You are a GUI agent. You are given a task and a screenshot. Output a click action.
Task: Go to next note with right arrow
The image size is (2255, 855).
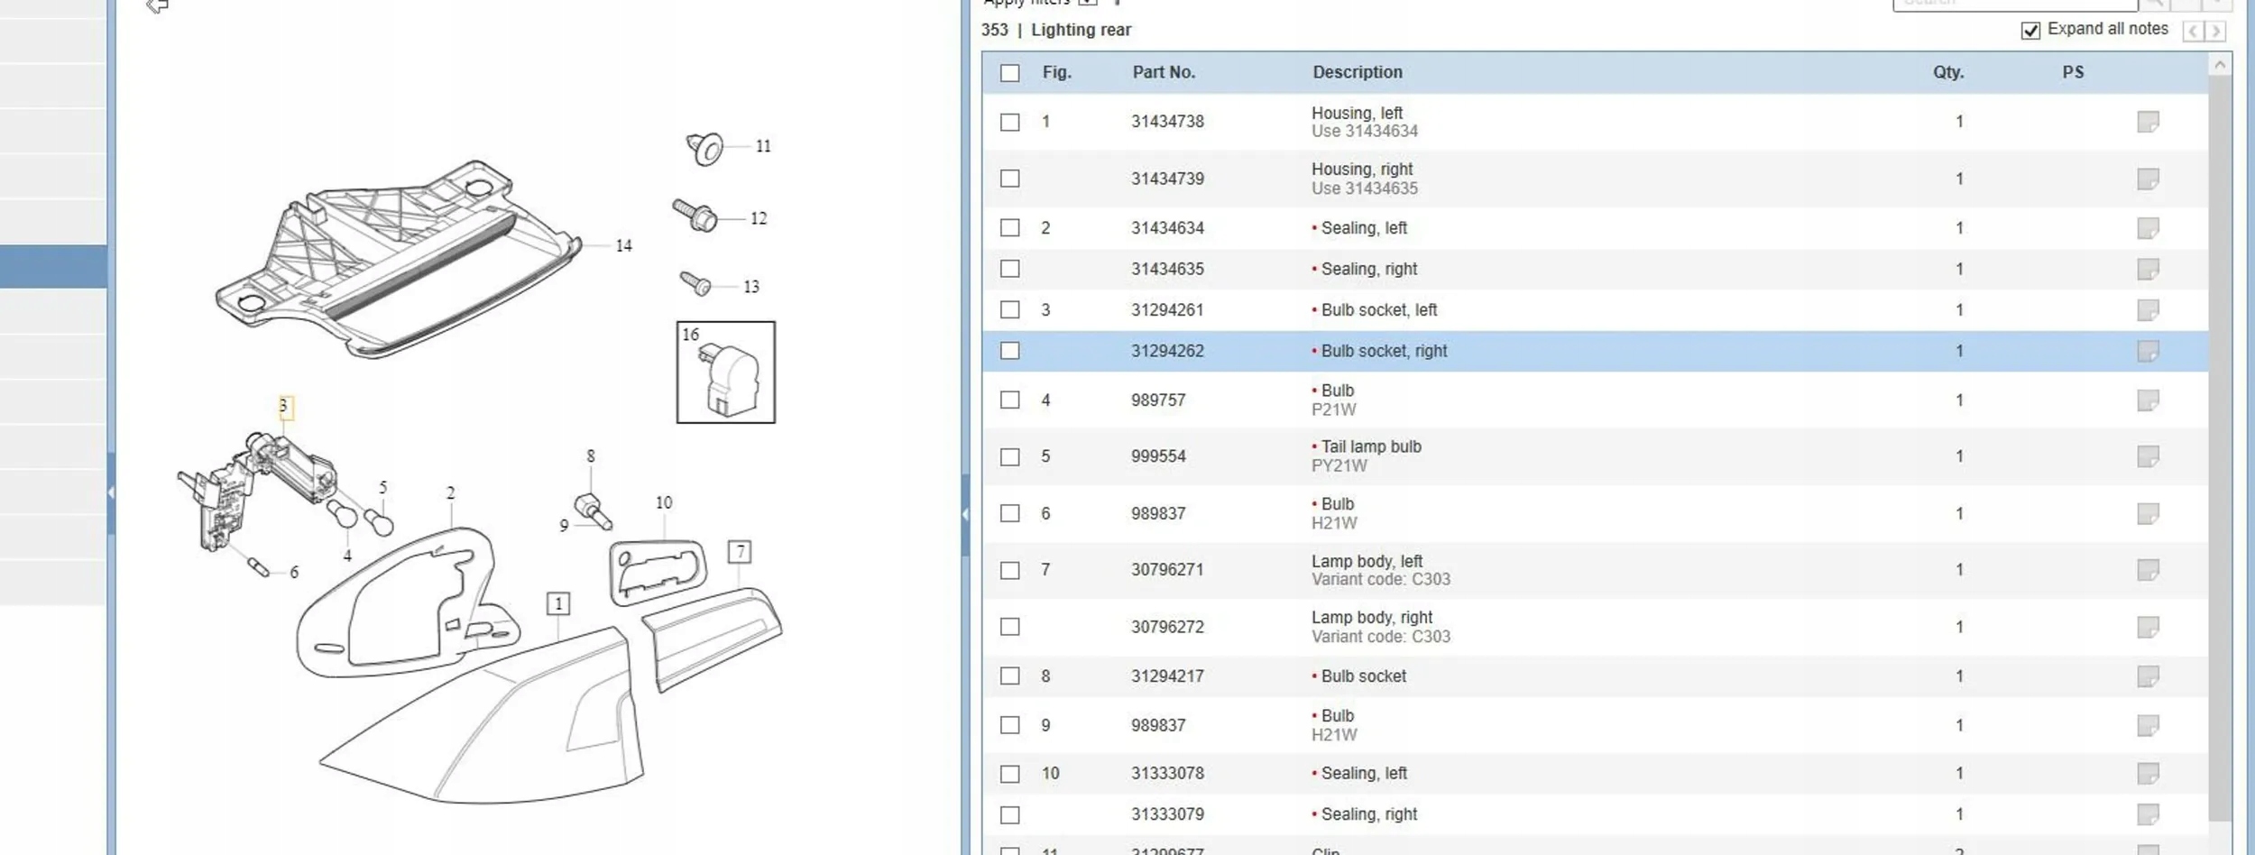(2214, 32)
